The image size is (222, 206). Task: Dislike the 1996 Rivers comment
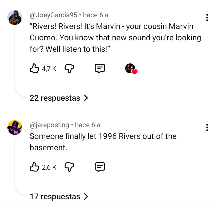point(70,167)
